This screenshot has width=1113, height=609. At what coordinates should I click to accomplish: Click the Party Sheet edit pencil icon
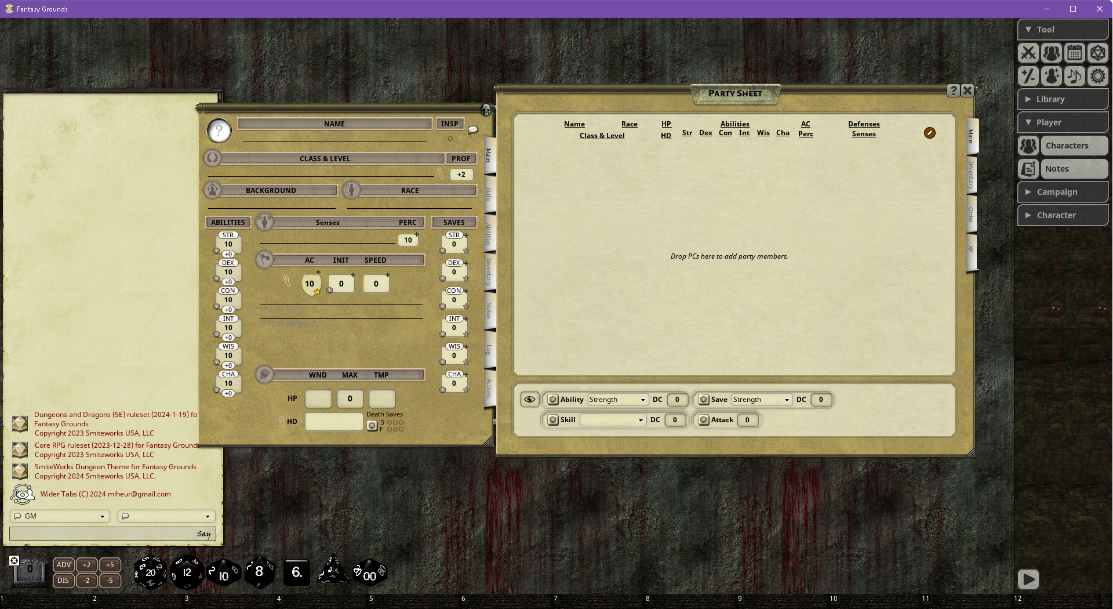pos(930,133)
